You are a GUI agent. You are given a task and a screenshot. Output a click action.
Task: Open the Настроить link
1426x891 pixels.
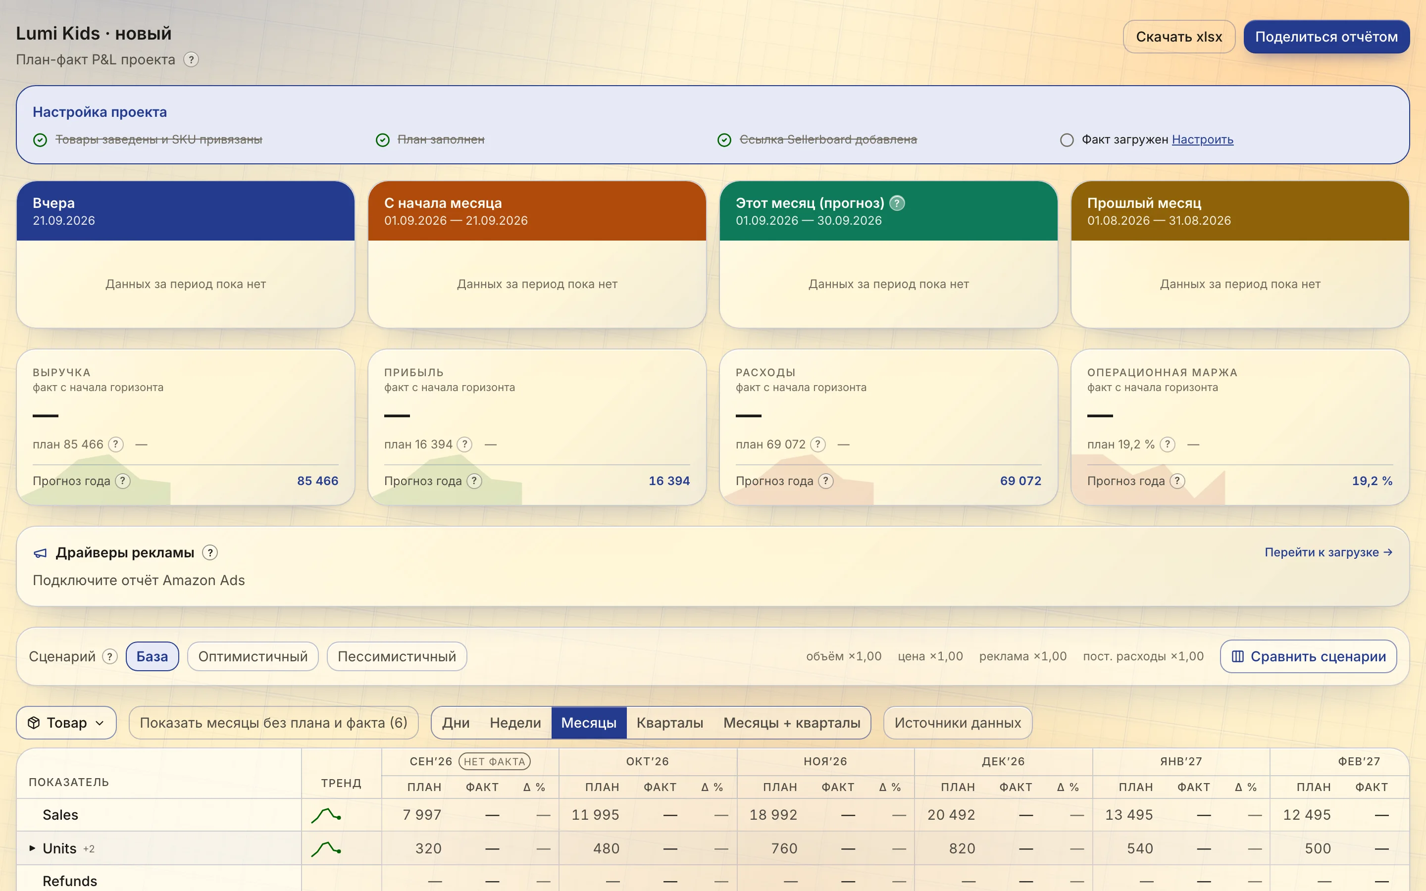[1202, 140]
